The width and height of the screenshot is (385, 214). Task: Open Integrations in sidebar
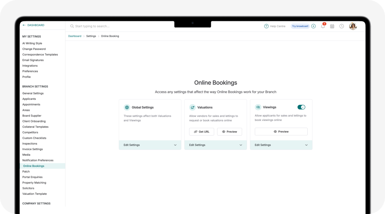pyautogui.click(x=30, y=66)
